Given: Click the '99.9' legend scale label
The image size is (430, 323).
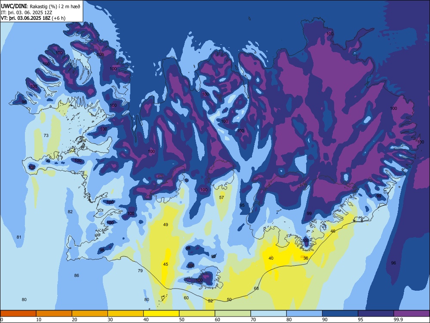Looking at the screenshot, I should click(398, 320).
